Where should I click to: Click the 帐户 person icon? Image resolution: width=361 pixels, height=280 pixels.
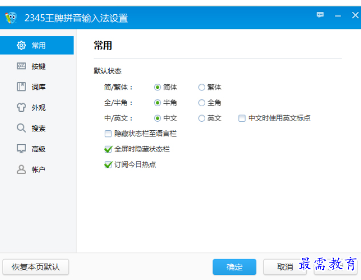(x=21, y=170)
